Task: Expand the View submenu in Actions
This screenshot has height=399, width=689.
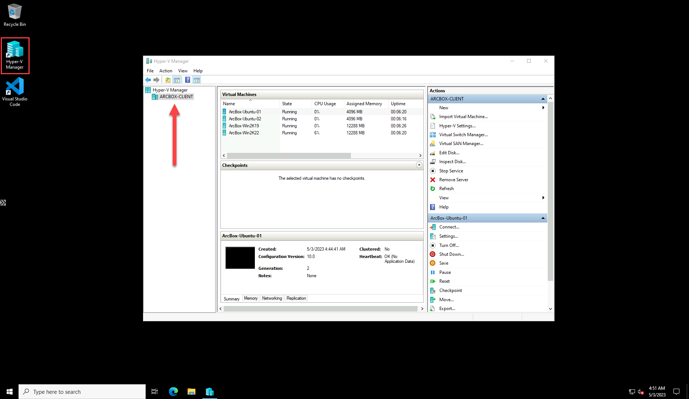Action: 543,198
